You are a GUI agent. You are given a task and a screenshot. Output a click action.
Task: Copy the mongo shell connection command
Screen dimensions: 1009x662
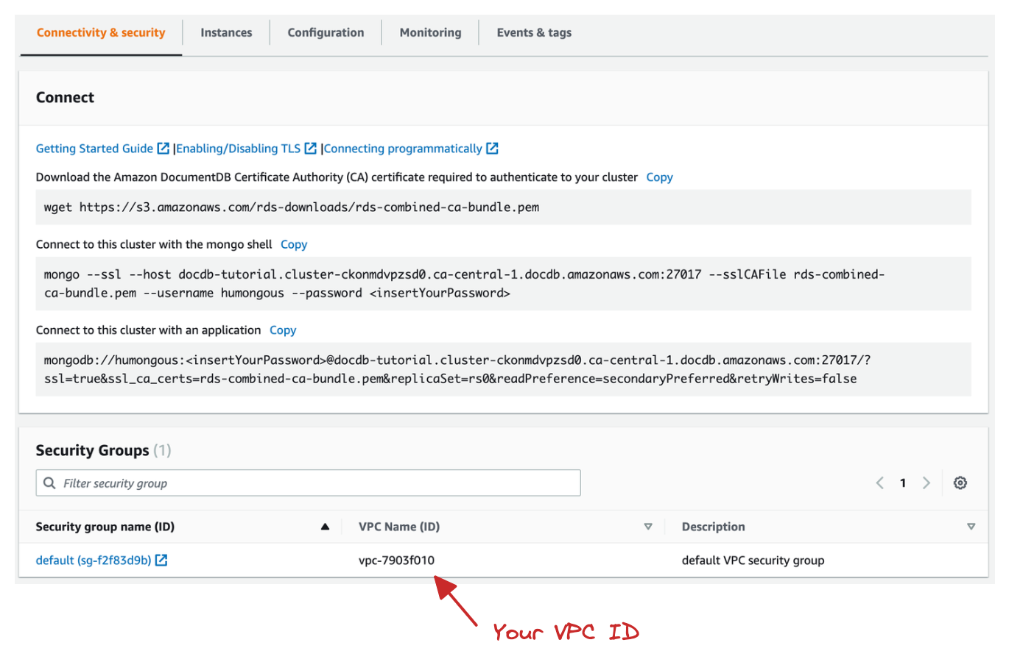294,244
